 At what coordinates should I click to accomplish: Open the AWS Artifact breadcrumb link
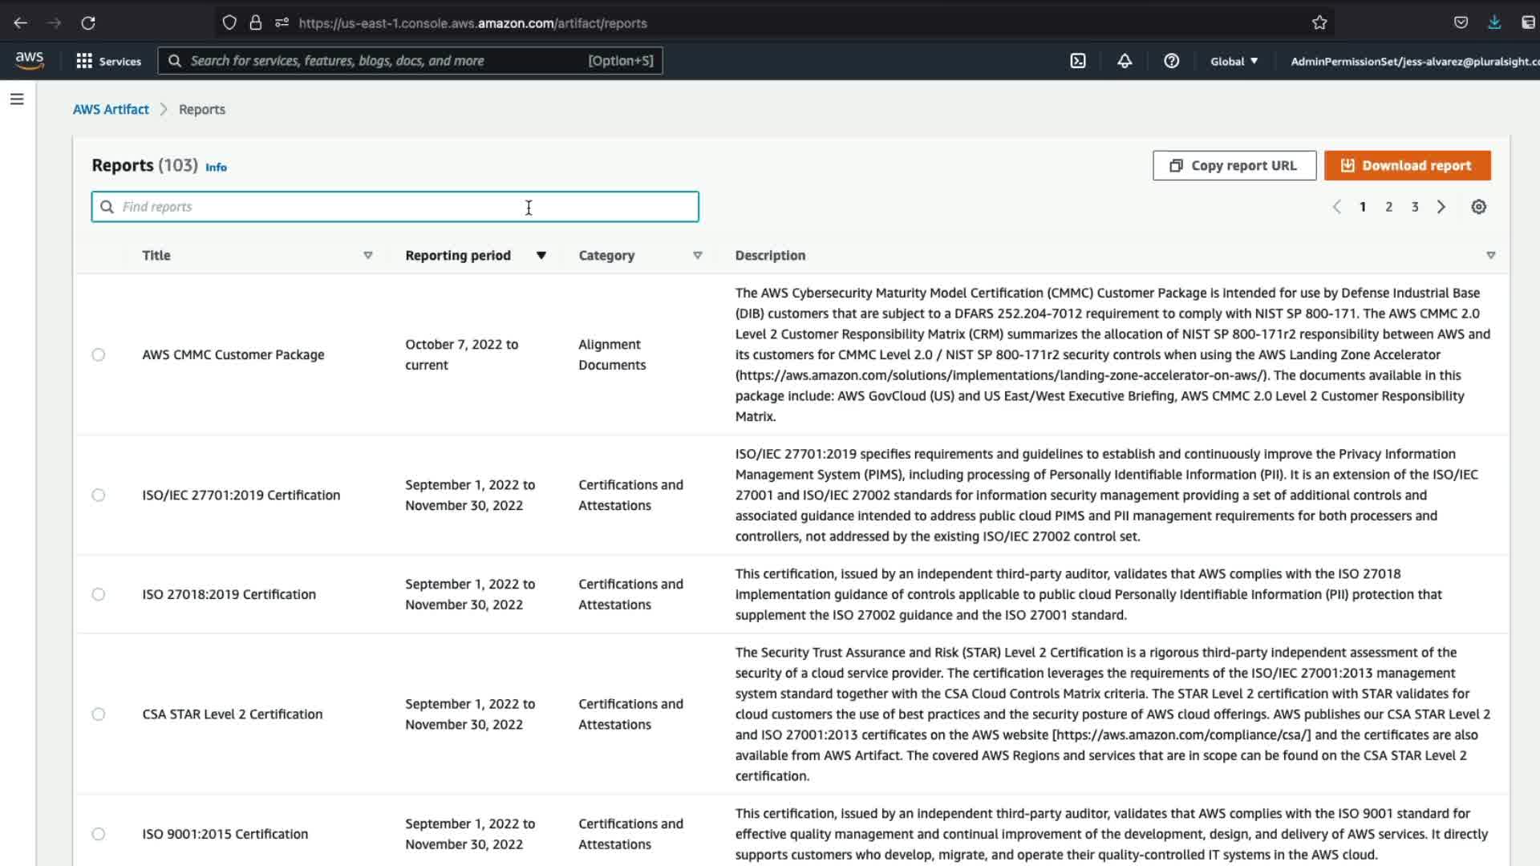[111, 109]
